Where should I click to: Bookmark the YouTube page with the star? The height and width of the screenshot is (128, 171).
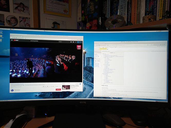71,40
